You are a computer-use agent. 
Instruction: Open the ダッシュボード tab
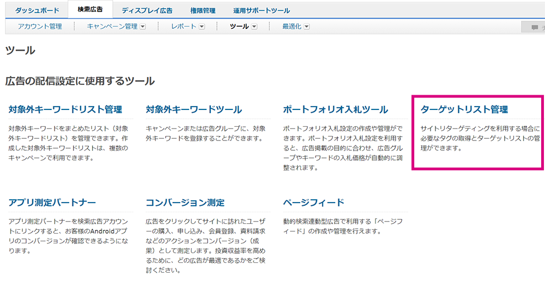(37, 10)
